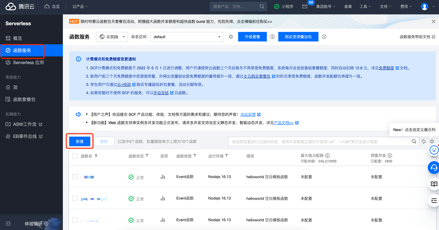Open the 体验调研 survey

coord(36,224)
